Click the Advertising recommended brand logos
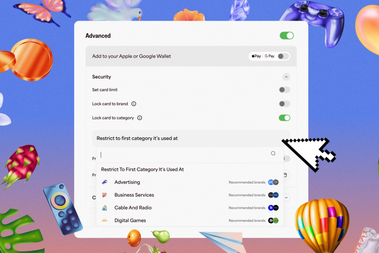 click(273, 182)
